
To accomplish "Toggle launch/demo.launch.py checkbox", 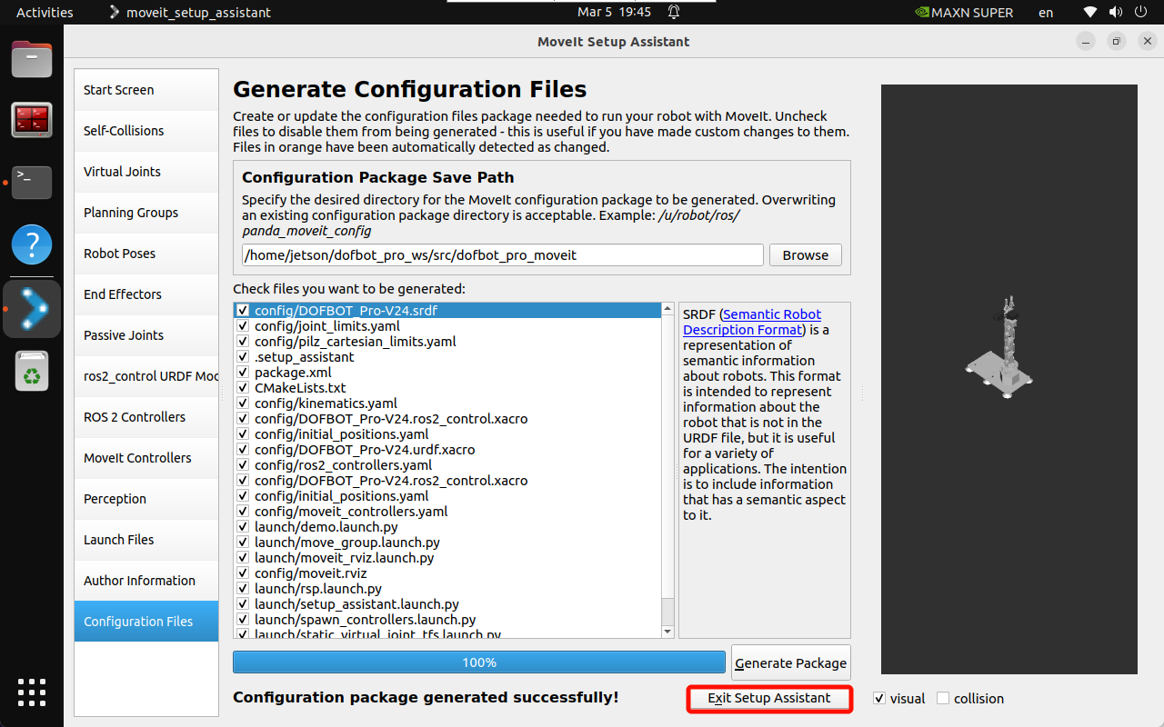I will (x=243, y=527).
